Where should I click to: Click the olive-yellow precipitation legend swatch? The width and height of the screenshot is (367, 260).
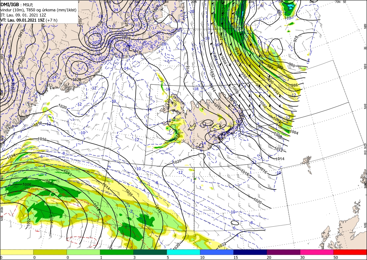click(x=50, y=252)
